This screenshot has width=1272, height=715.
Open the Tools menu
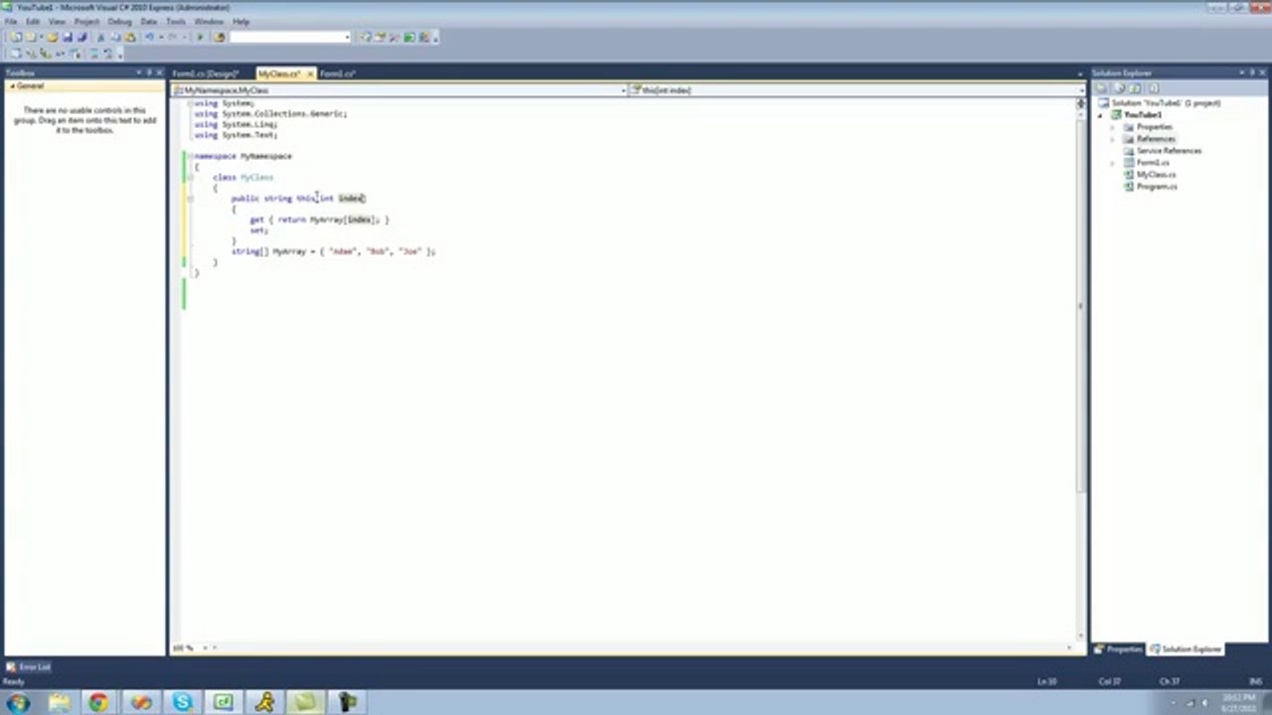click(176, 21)
